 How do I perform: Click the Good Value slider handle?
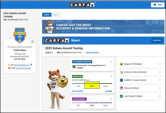pyautogui.click(x=92, y=83)
